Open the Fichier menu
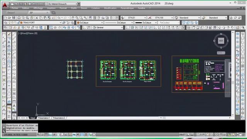The image size is (247, 139). (x=15, y=8)
